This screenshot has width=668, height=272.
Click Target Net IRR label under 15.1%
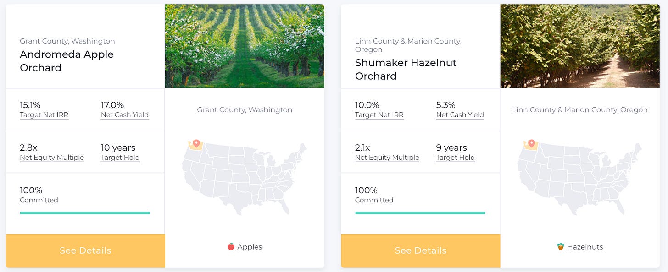point(44,115)
